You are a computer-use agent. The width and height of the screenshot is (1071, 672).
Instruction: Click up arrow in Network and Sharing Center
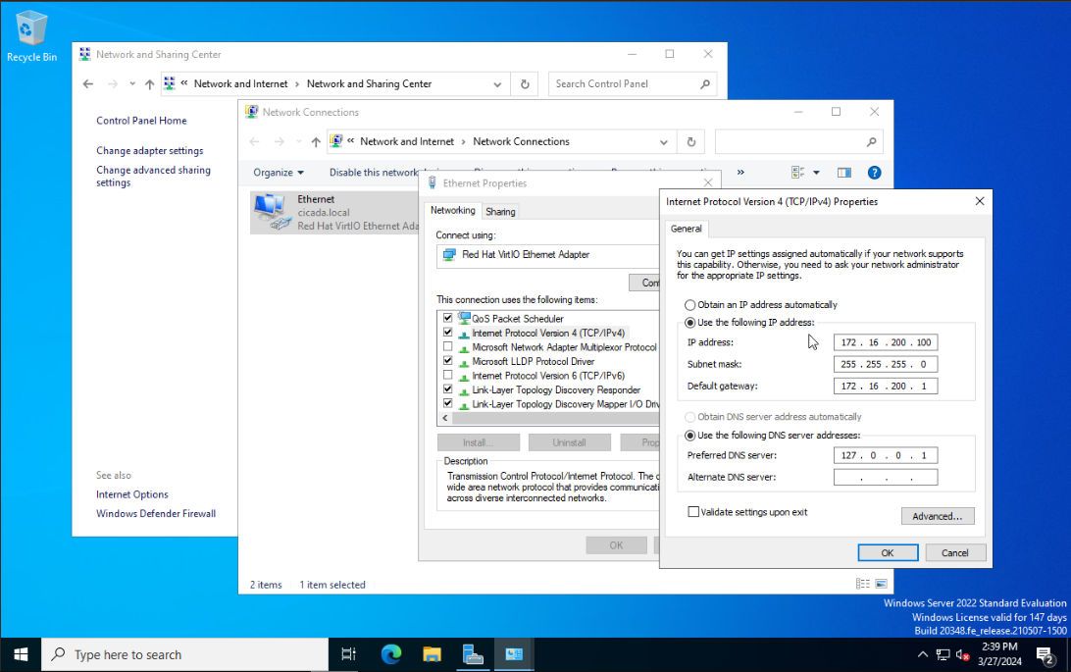pyautogui.click(x=150, y=84)
